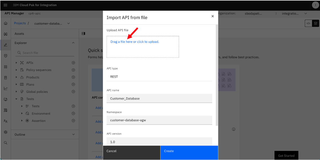
Task: Open the server gateway sidebar icon
Action: tap(6, 110)
